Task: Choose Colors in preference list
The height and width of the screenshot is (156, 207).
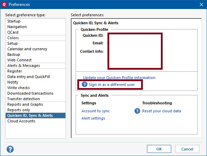Action: [x=35, y=38]
